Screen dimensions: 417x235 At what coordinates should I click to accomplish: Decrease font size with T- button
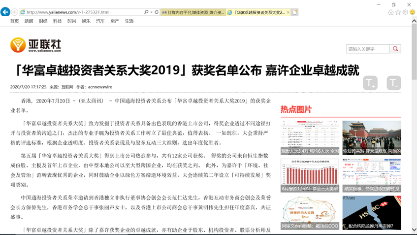tap(394, 83)
